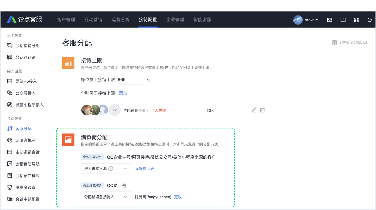This screenshot has width=376, height=210.
Task: Click the 会话主题配置 sidebar icon
Action: pos(10,199)
